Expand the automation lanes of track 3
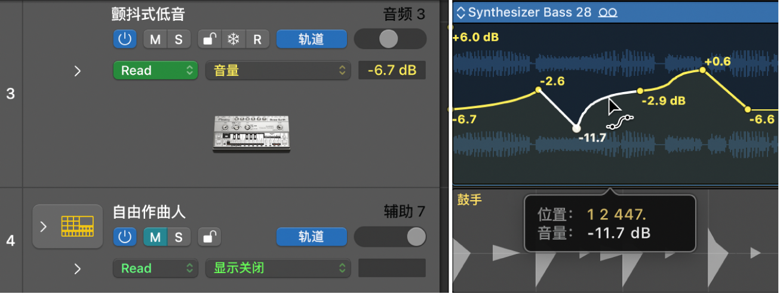The image size is (780, 294). [77, 71]
